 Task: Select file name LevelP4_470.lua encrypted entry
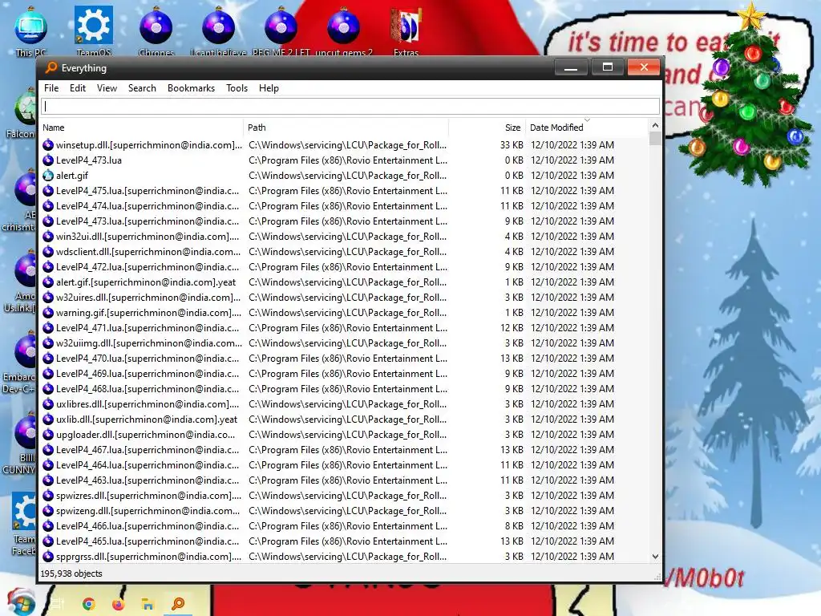click(x=148, y=359)
